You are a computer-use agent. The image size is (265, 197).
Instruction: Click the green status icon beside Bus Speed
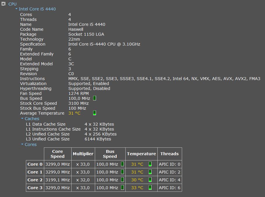point(94,98)
